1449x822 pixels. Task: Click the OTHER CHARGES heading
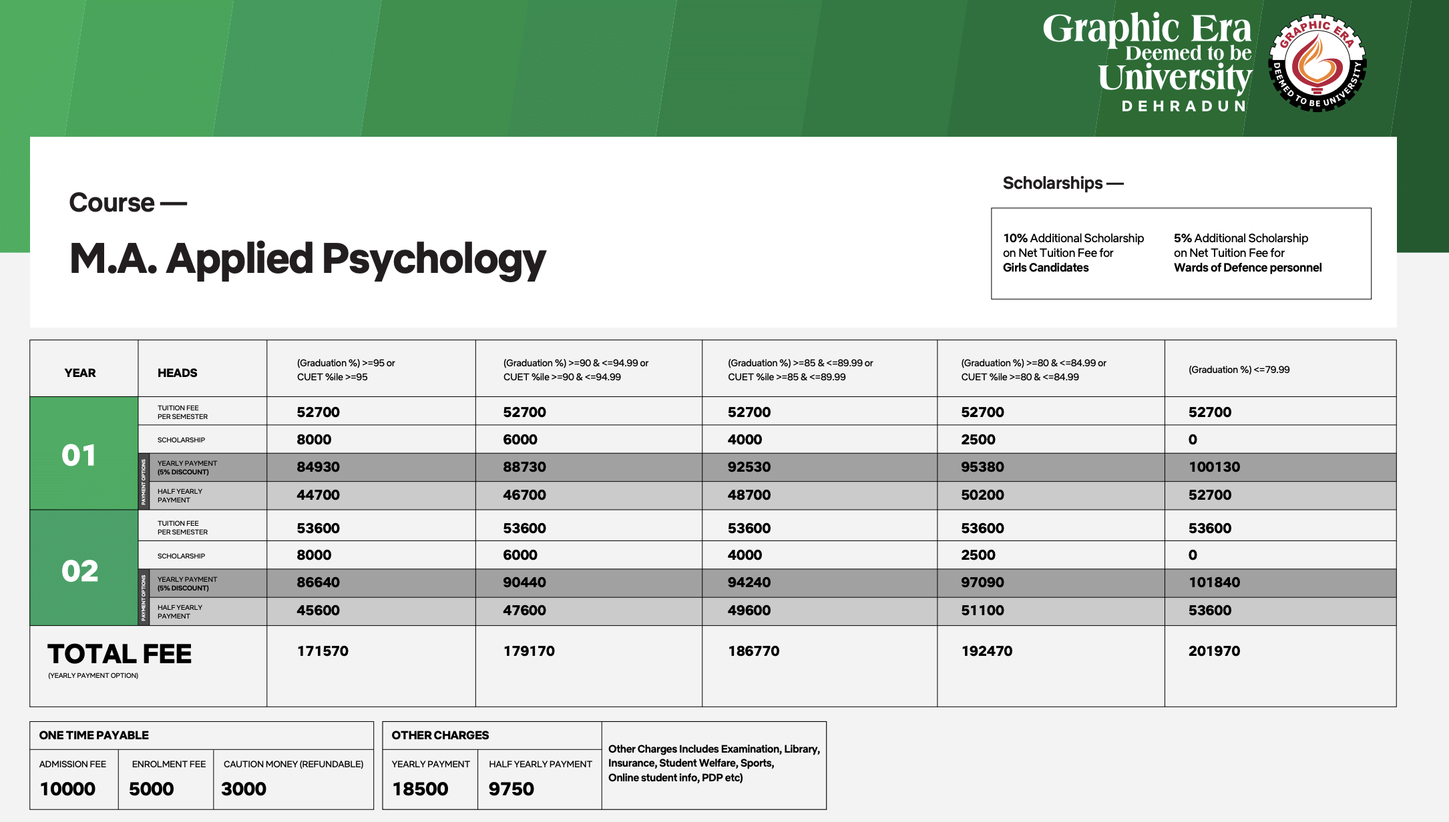(440, 735)
